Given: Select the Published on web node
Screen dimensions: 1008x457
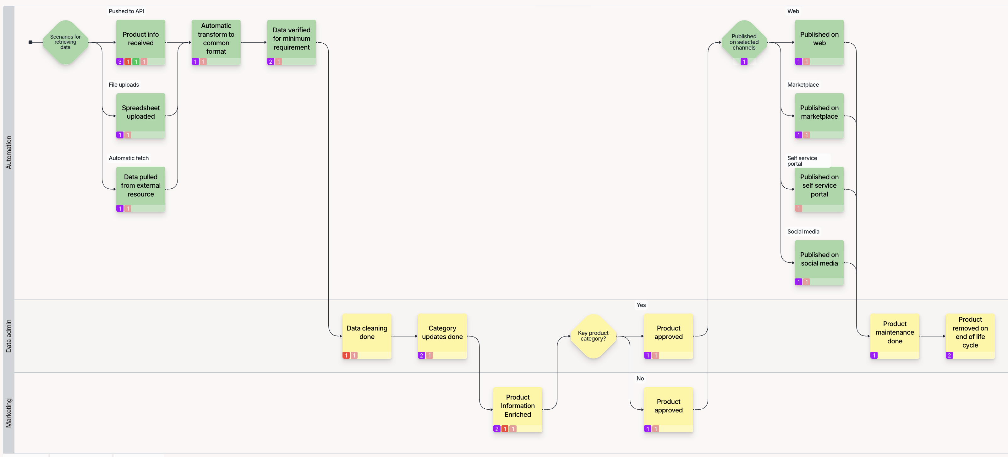Looking at the screenshot, I should [819, 42].
